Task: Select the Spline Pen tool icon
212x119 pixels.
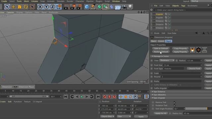Action: click(x=93, y=7)
